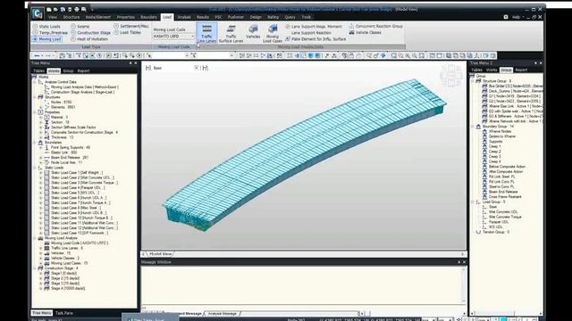Select Settlement/Misc. load type

coord(131,26)
